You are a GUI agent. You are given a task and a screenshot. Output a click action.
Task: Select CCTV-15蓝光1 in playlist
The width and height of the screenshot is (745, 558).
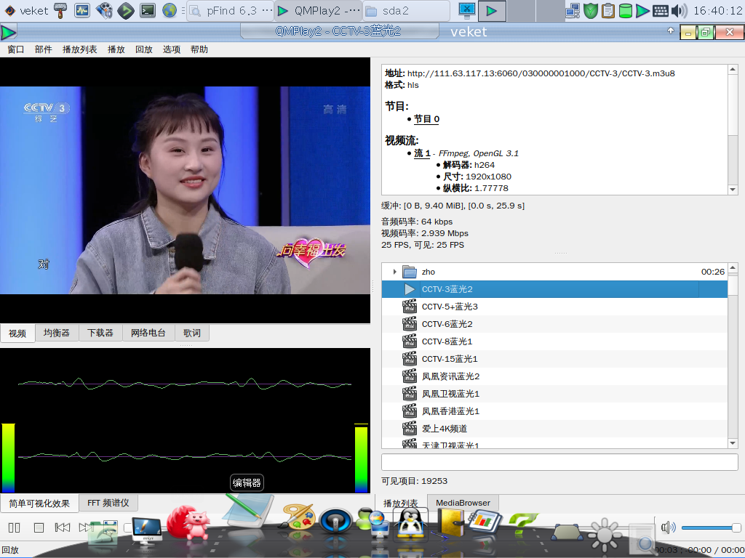click(x=554, y=359)
